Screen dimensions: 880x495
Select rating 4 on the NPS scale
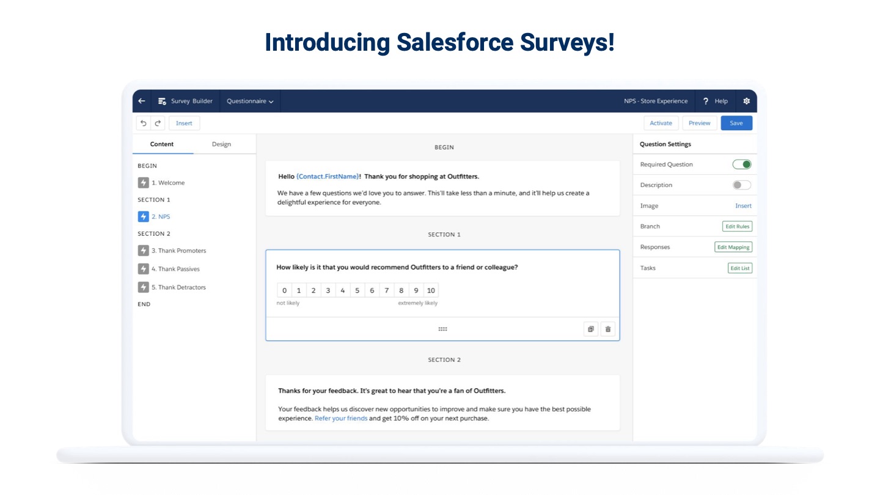coord(343,290)
